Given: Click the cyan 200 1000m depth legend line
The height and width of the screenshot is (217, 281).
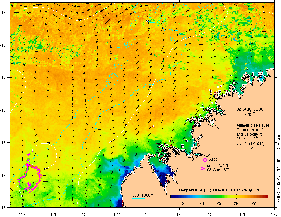Looking at the screenshot, I should click(139, 198).
